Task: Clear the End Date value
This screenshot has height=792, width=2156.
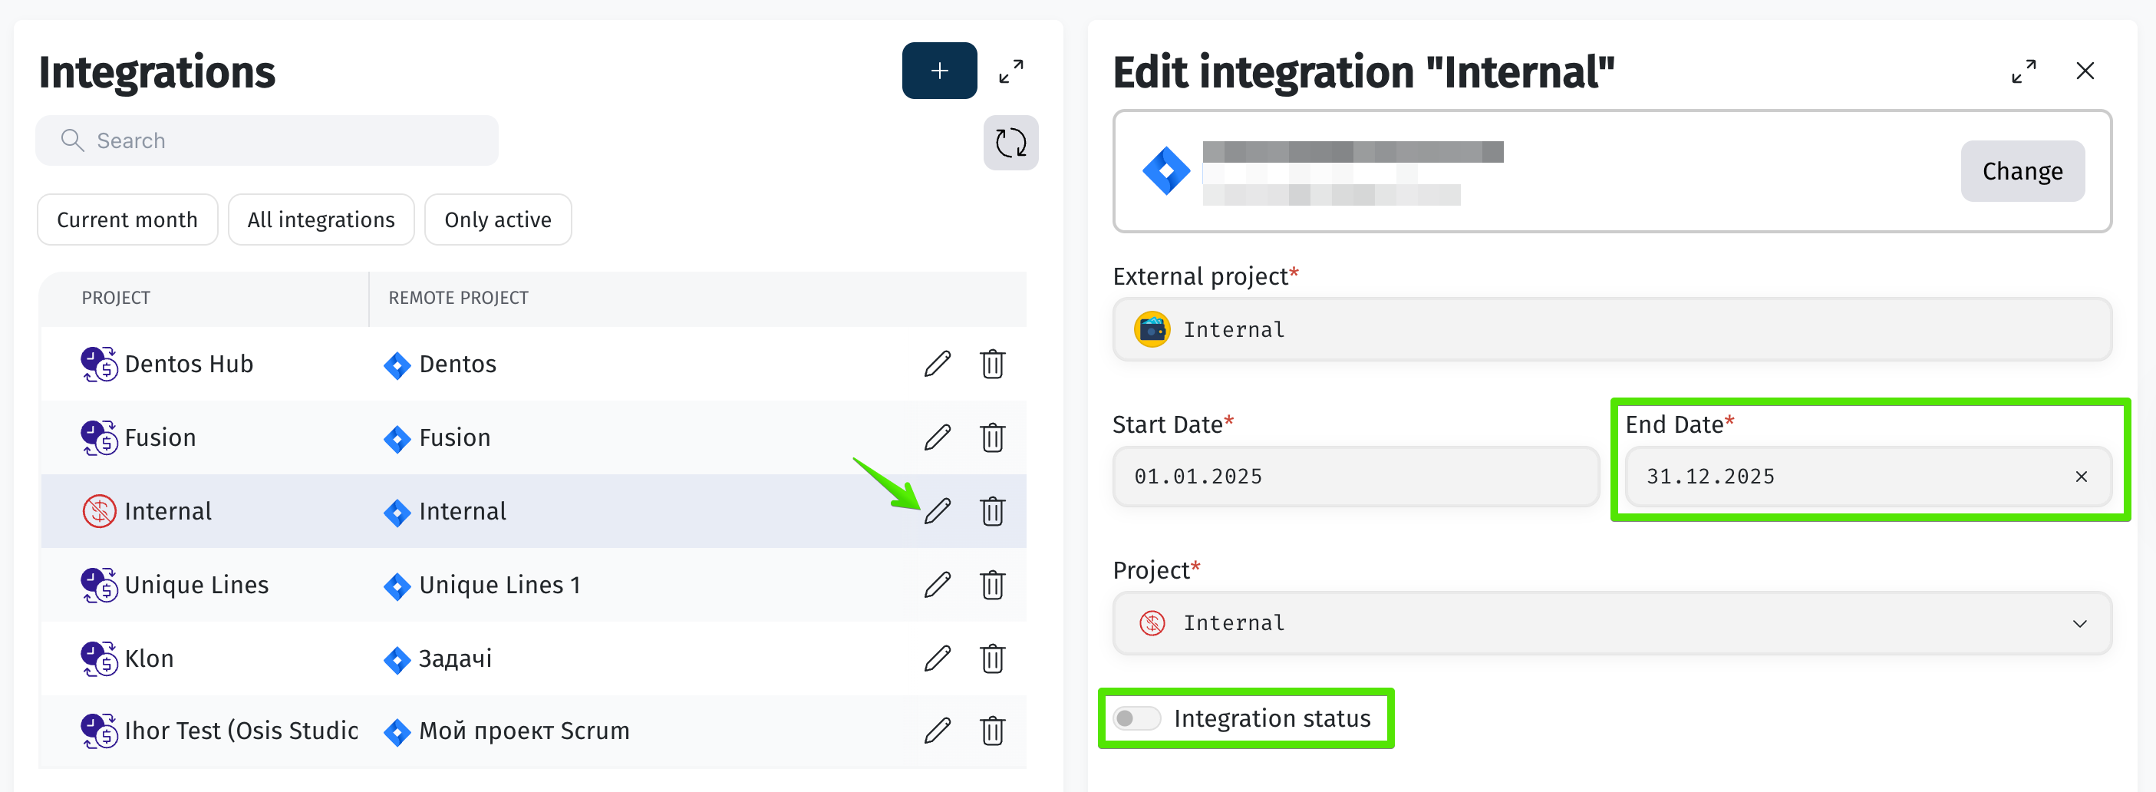Action: pos(2081,477)
